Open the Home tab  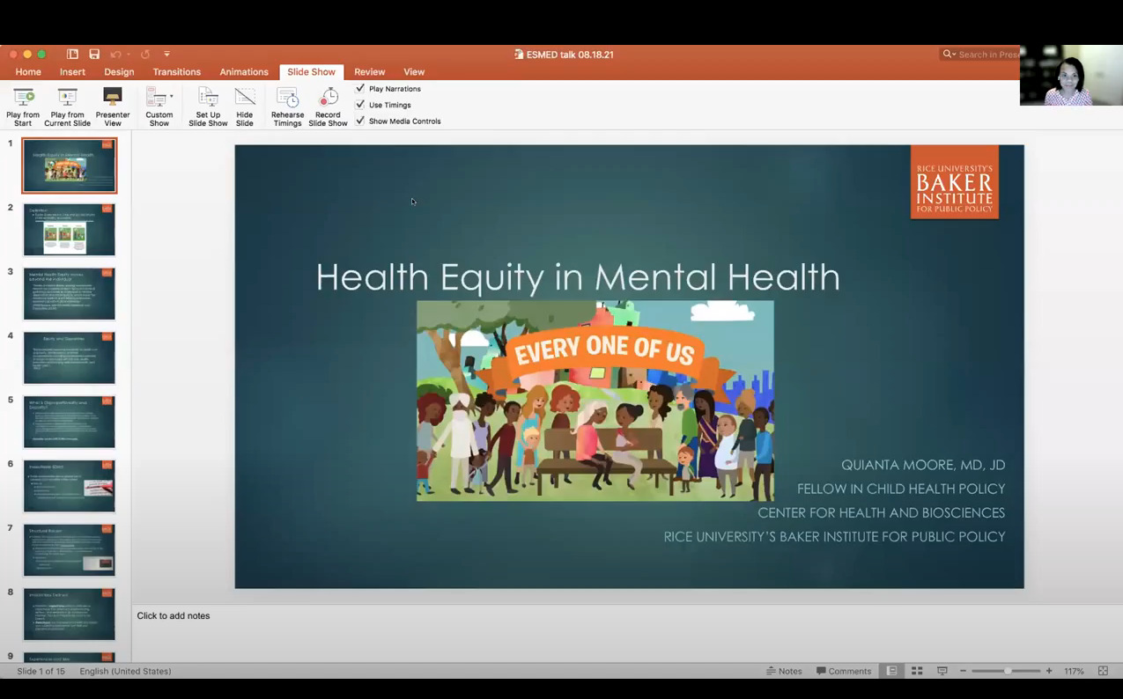pyautogui.click(x=28, y=72)
